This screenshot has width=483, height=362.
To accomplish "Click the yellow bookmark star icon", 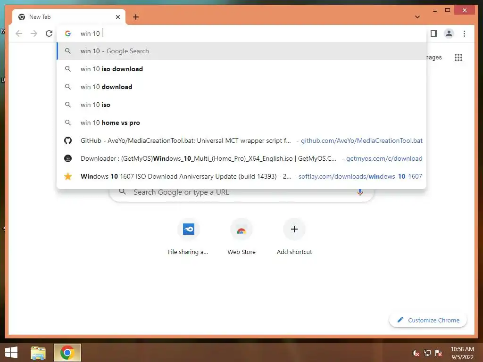I will point(68,176).
